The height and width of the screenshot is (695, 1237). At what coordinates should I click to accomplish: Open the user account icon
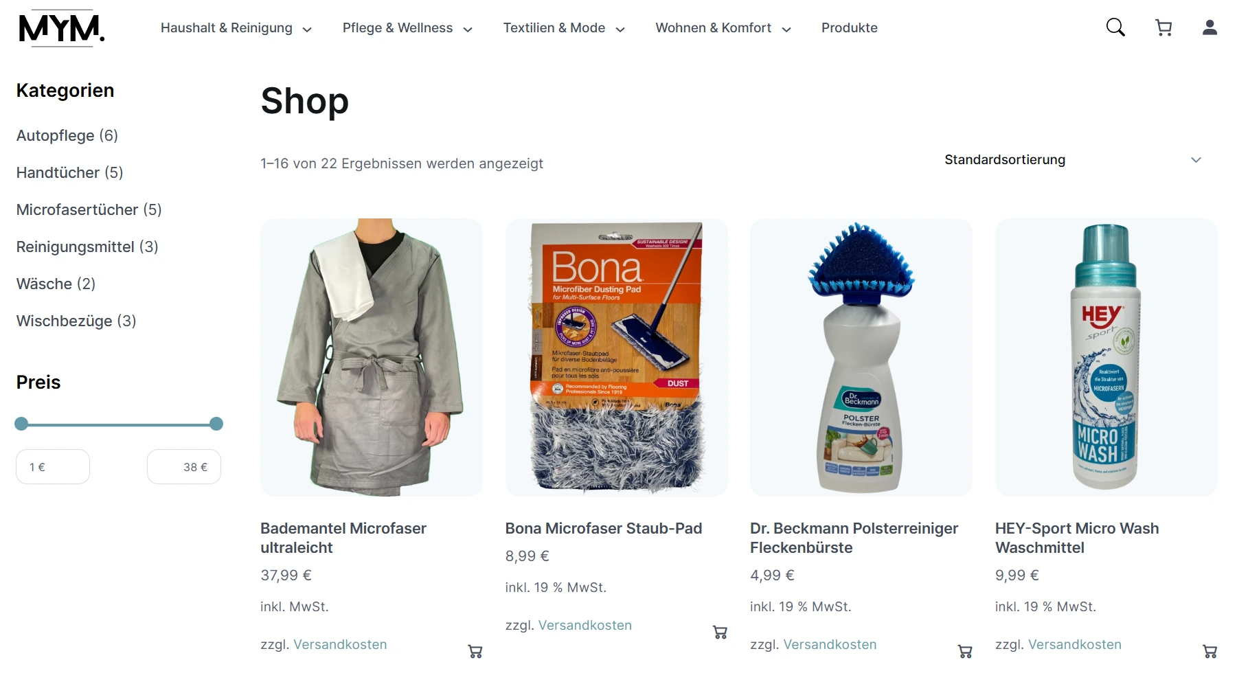[x=1210, y=27]
